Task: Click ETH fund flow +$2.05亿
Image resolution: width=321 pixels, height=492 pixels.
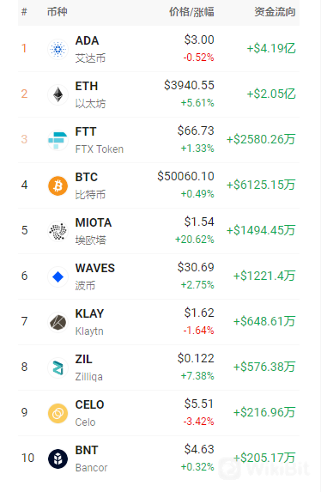Action: click(271, 94)
